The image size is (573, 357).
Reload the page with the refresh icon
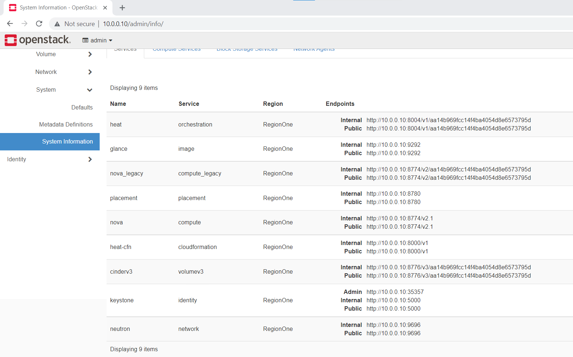(x=39, y=24)
